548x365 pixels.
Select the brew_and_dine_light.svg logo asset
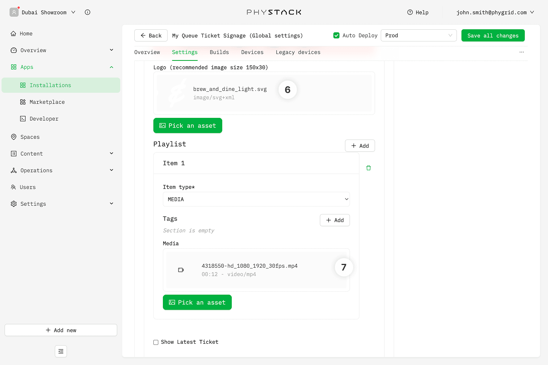click(230, 93)
